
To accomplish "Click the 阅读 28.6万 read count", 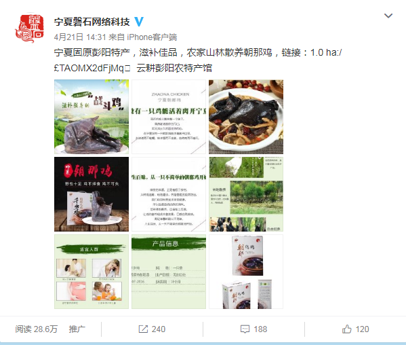I will [x=36, y=329].
